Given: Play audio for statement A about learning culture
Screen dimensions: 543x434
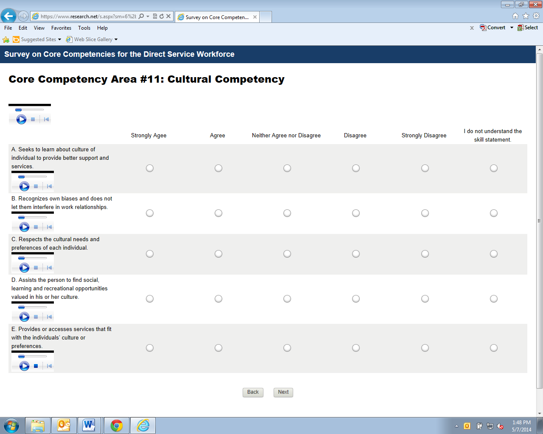Looking at the screenshot, I should [24, 186].
